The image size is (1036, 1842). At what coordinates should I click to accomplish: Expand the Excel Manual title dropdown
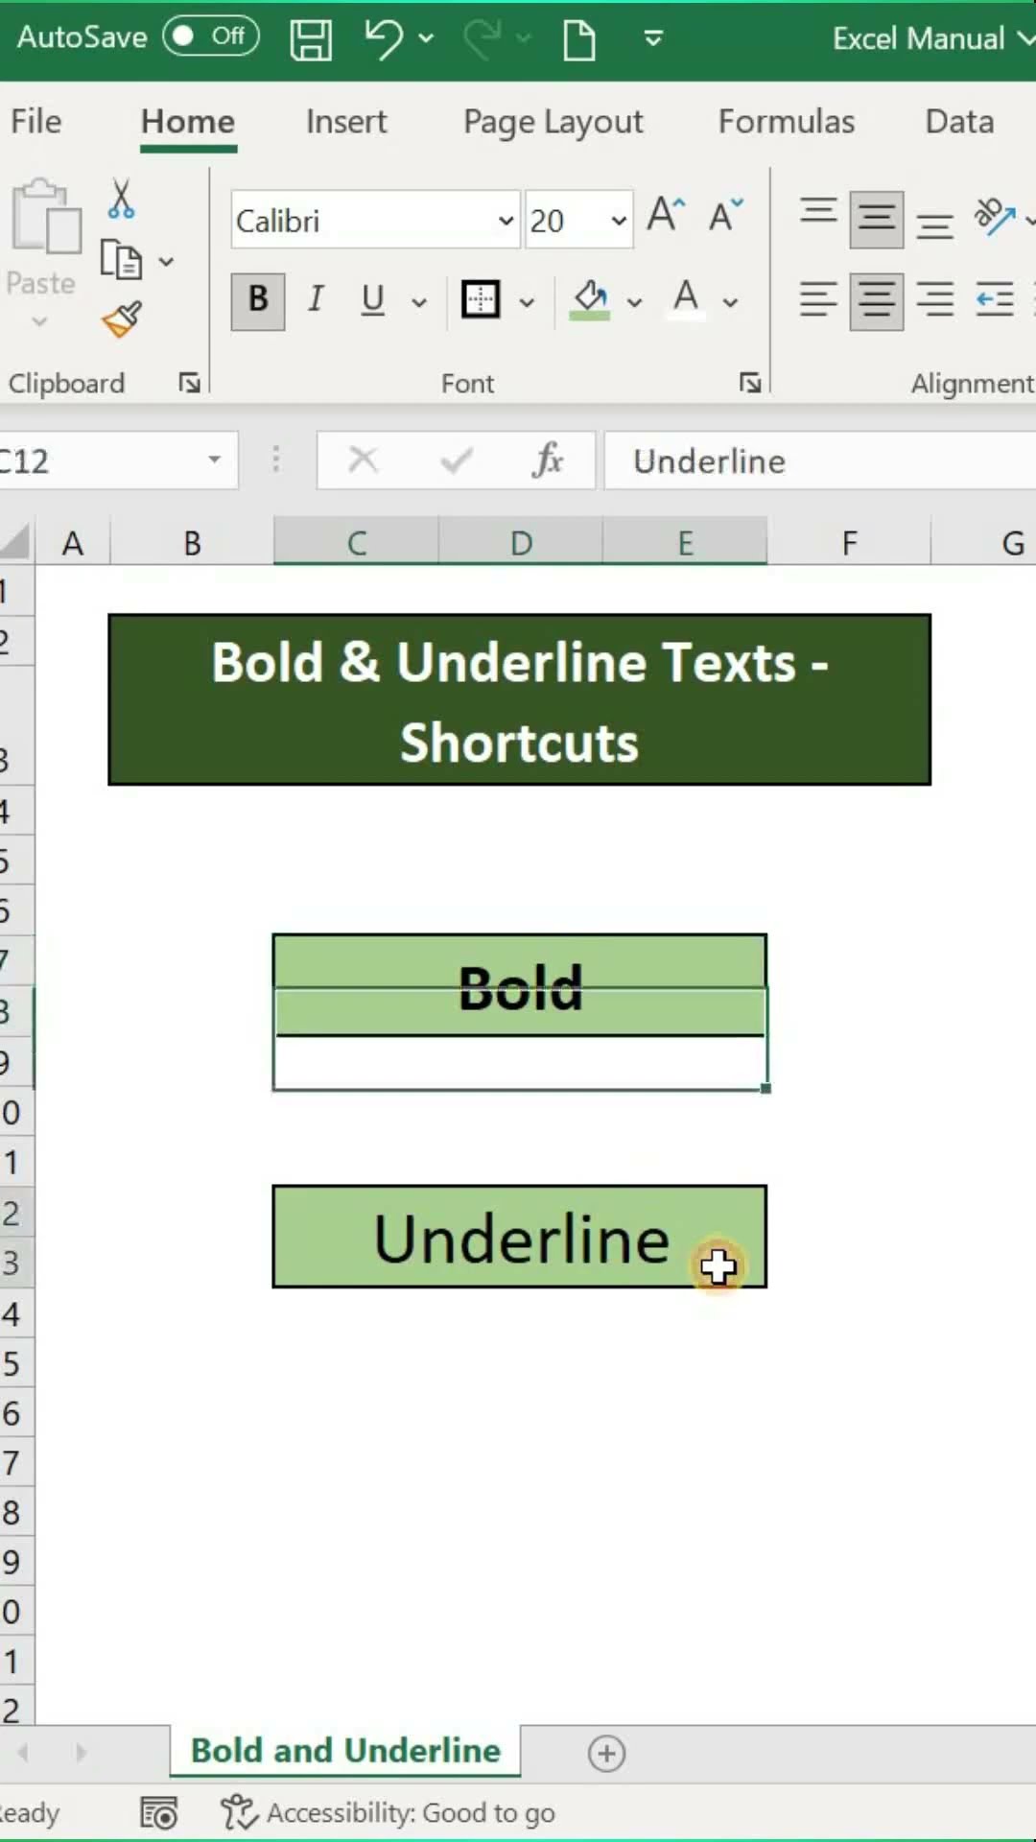coord(1024,39)
